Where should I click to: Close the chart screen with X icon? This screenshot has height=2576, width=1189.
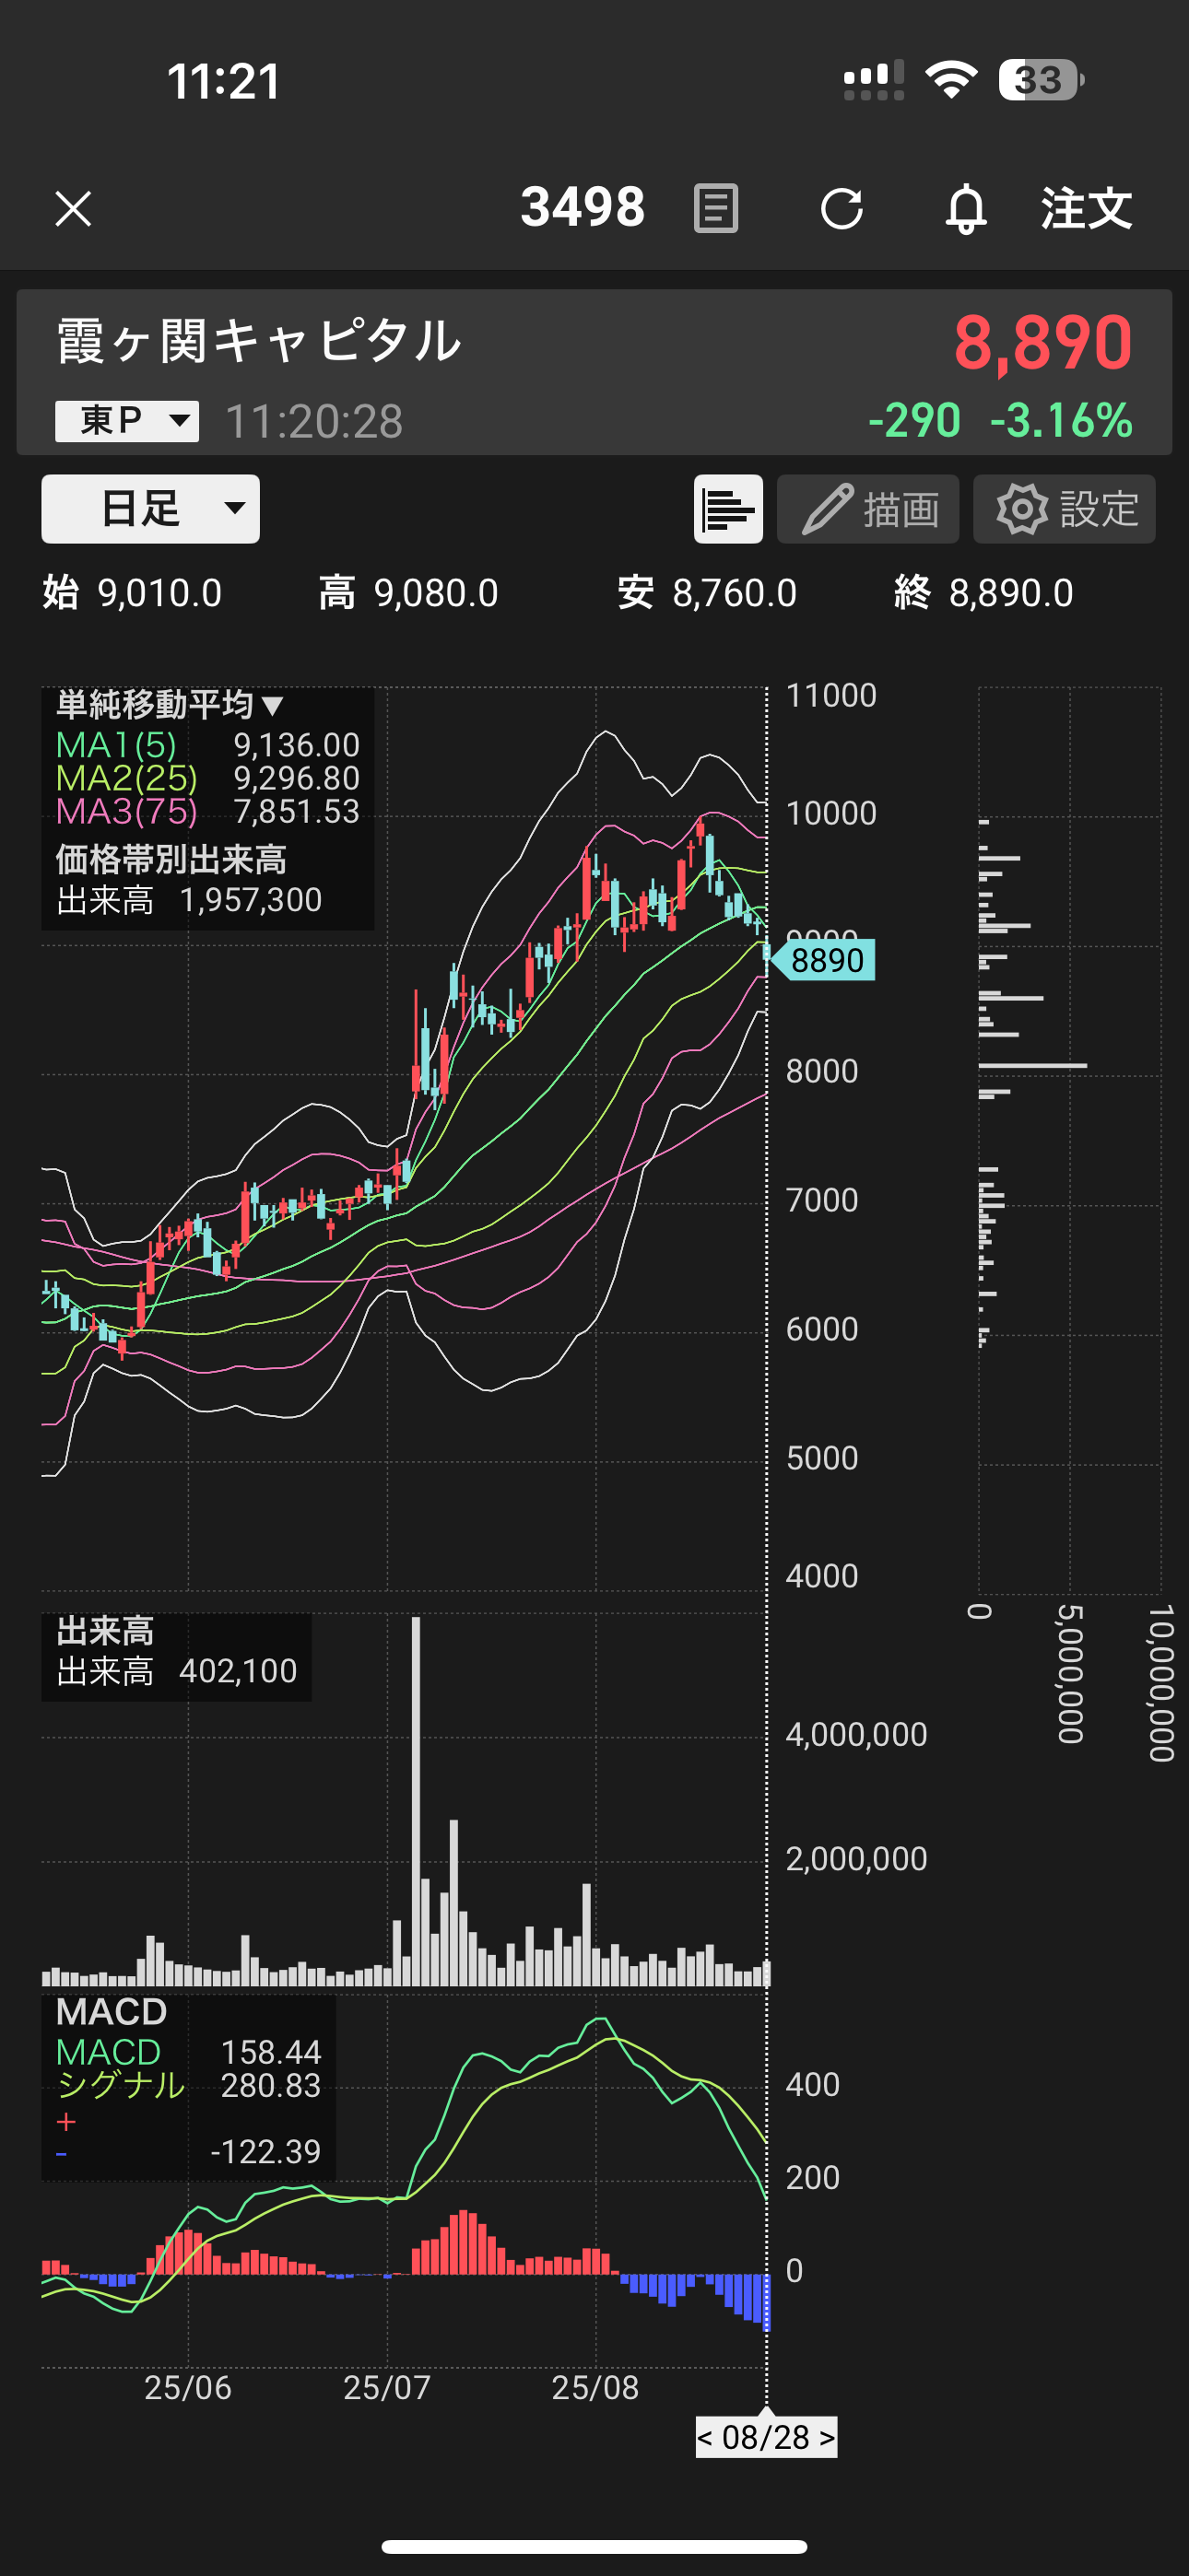coord(73,209)
